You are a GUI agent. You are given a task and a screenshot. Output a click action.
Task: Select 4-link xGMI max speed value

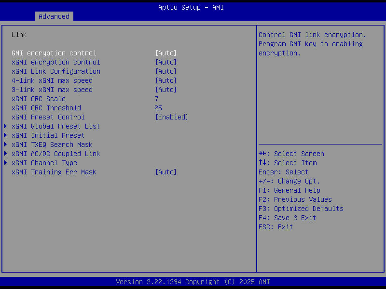[166, 80]
